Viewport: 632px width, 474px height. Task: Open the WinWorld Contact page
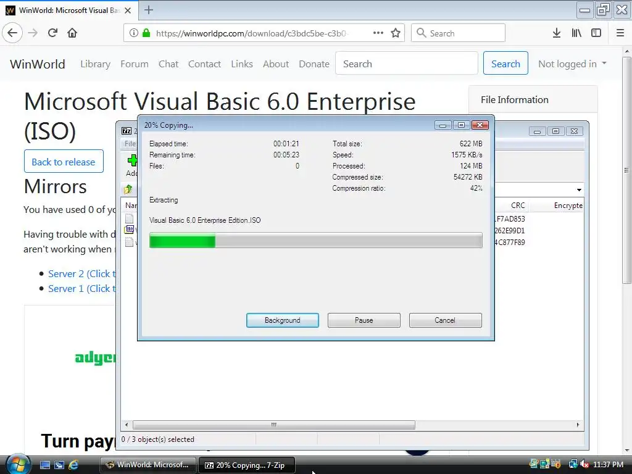click(204, 64)
